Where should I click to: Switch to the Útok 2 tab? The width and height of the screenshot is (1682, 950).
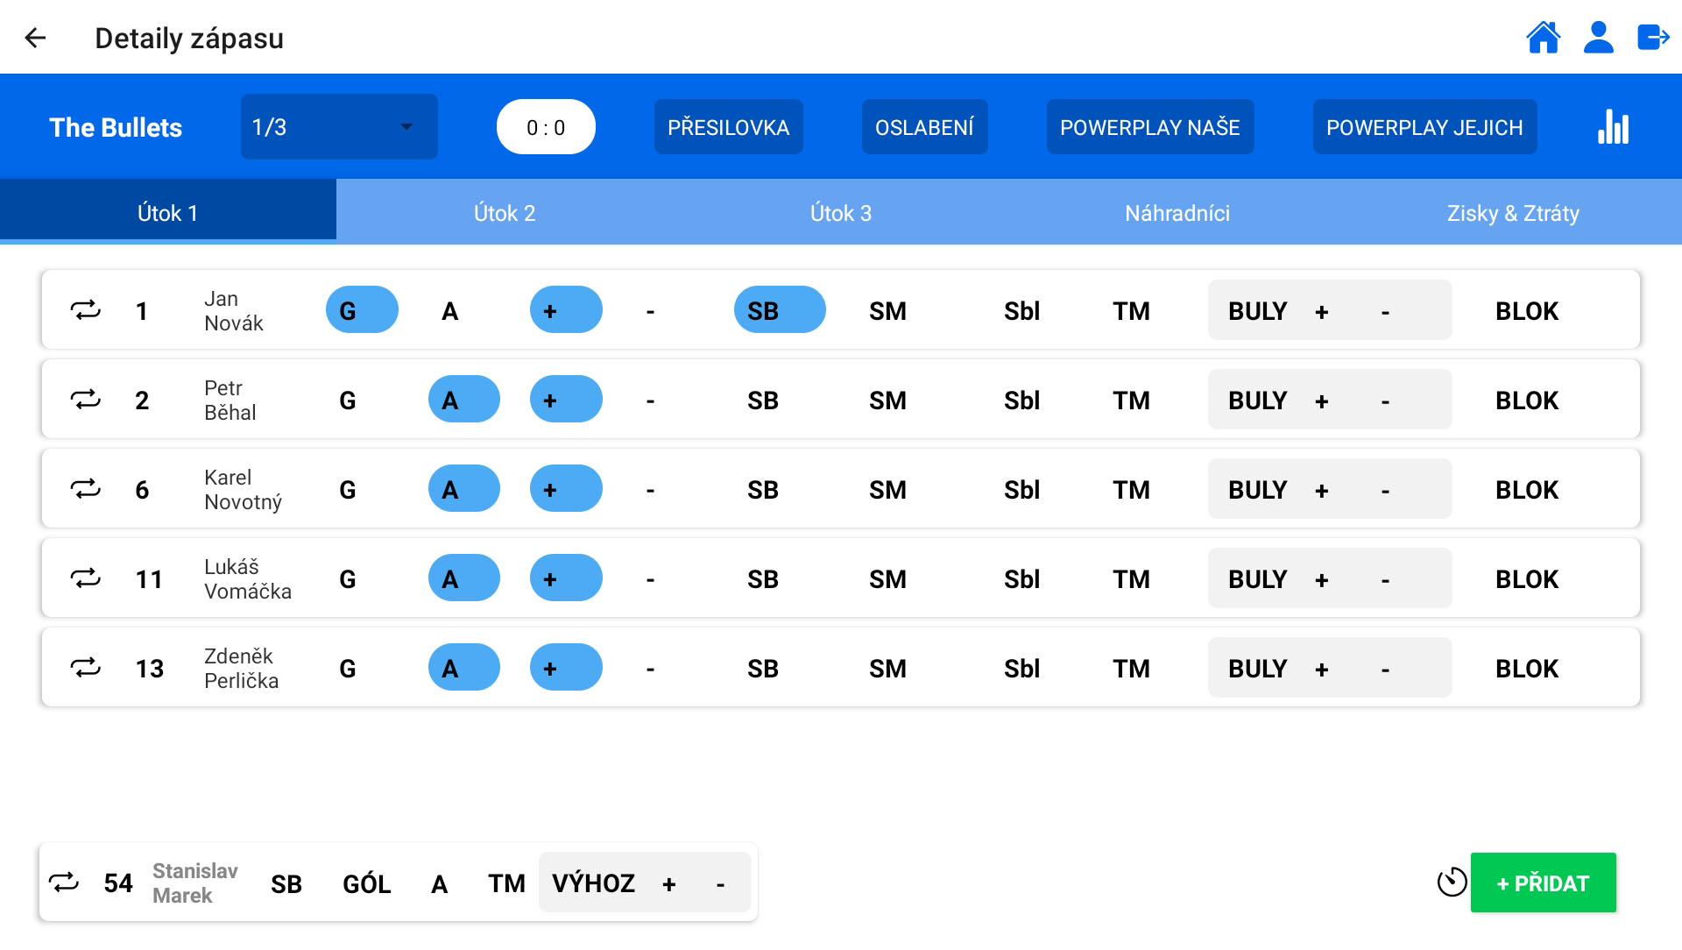(x=504, y=213)
